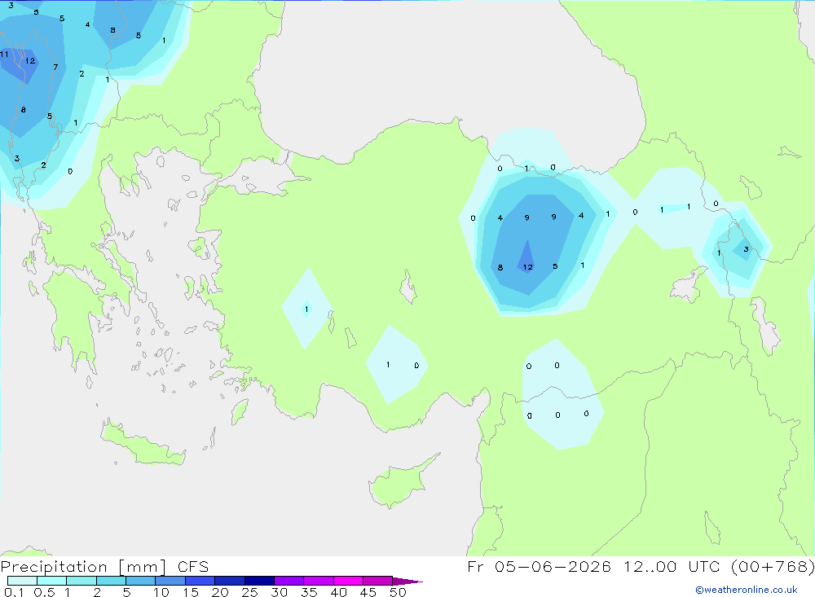Click the 1 to 2 mm legend swatch
Screen dimensions: 815x597
pyautogui.click(x=81, y=581)
